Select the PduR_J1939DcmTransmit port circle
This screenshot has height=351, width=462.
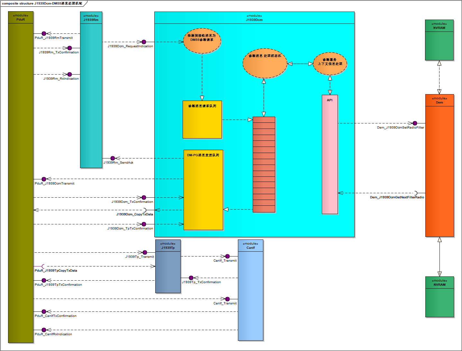44,179
